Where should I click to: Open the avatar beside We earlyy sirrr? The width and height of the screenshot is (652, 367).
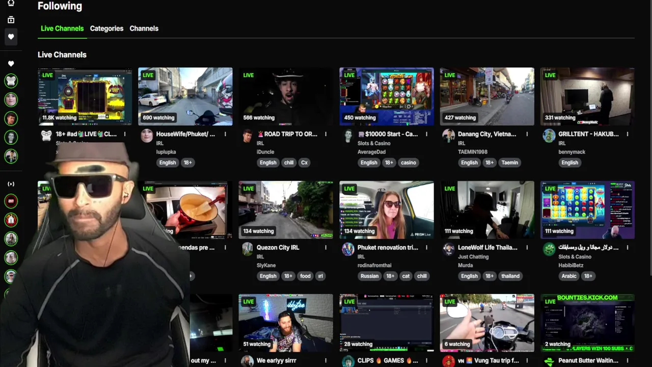click(x=247, y=361)
